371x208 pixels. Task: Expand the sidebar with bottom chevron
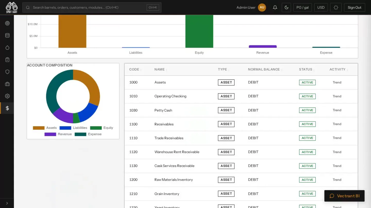point(7,203)
